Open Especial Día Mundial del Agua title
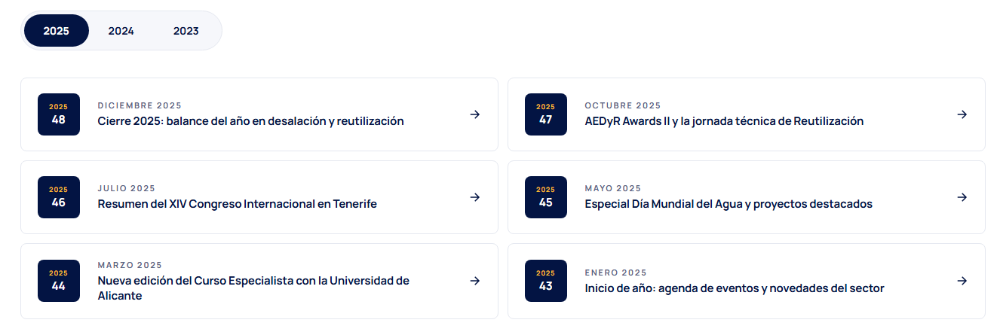1000x335 pixels. 729,204
